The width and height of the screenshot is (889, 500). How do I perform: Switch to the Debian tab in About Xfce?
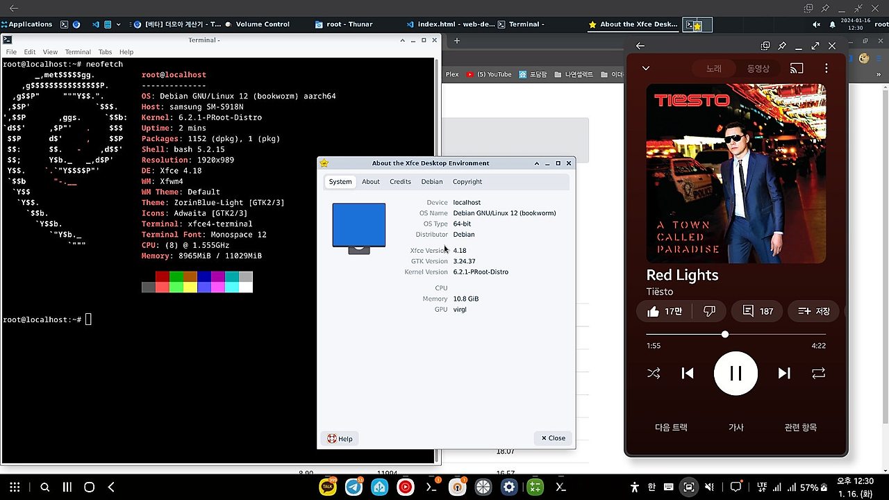coord(431,182)
